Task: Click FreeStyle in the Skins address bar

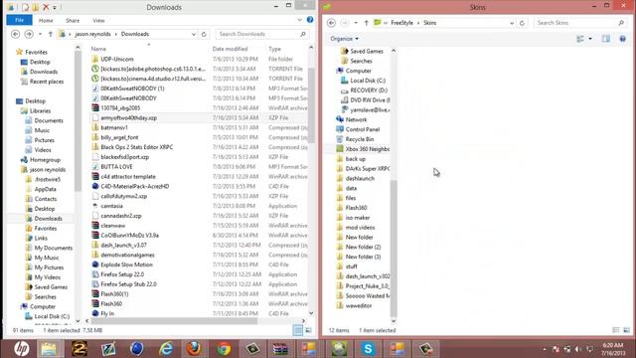Action: click(401, 23)
